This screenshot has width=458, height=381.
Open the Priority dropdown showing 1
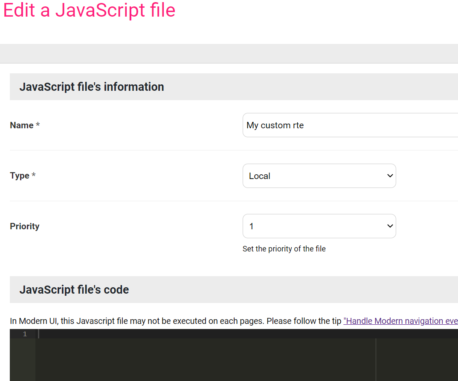319,226
